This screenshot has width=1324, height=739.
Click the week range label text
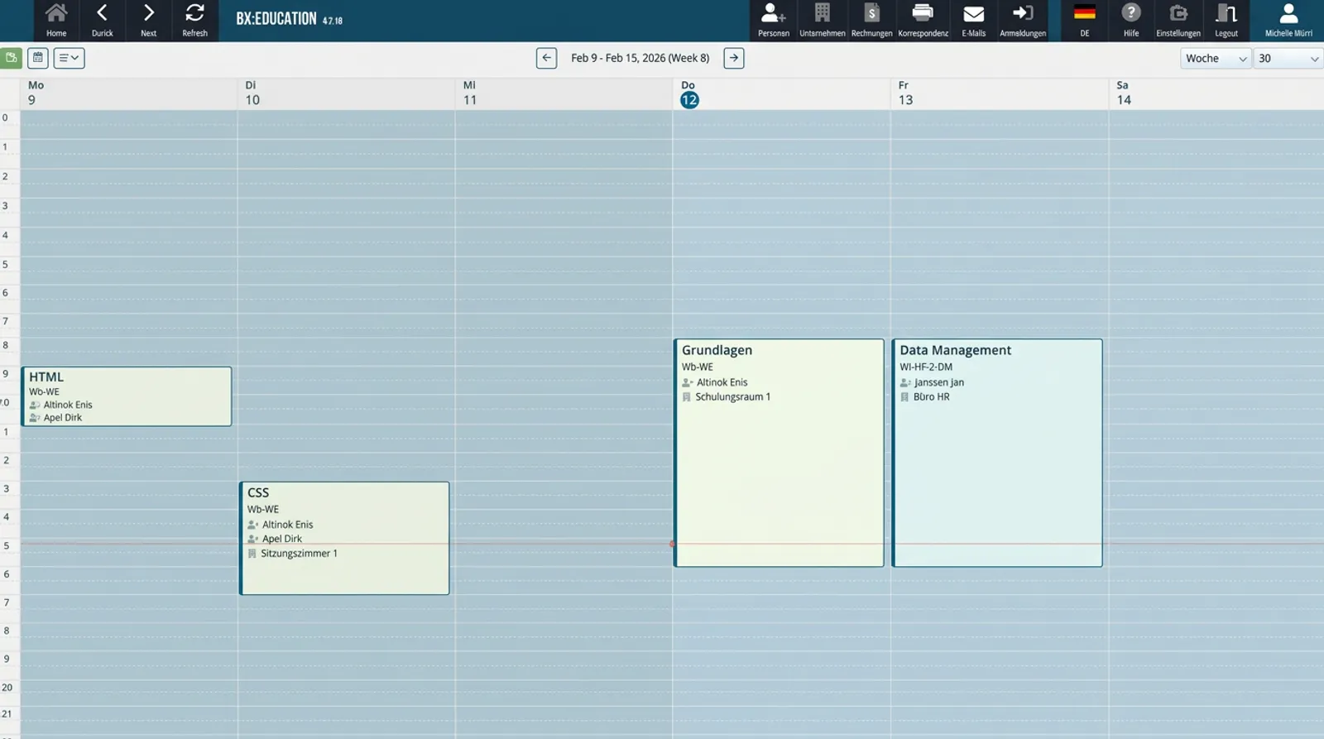coord(640,58)
